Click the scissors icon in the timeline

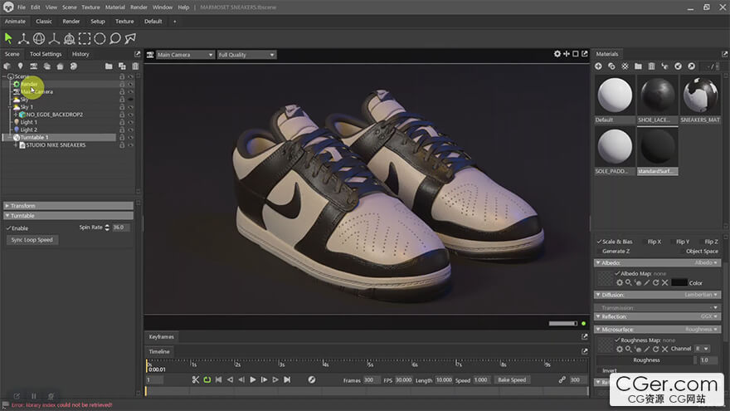pyautogui.click(x=196, y=379)
